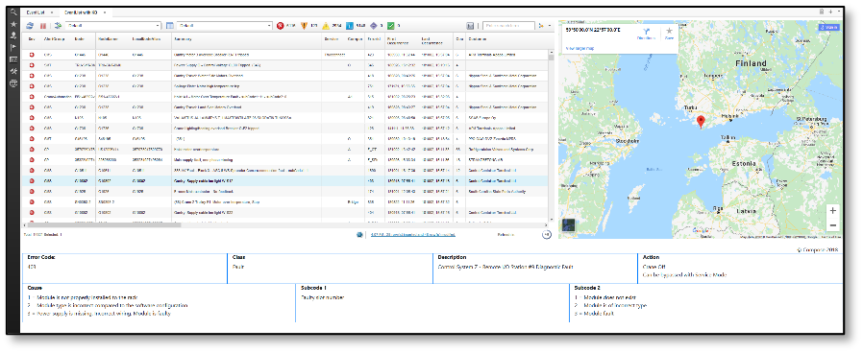
Task: Select the Stockholm label on the map
Action: point(628,141)
